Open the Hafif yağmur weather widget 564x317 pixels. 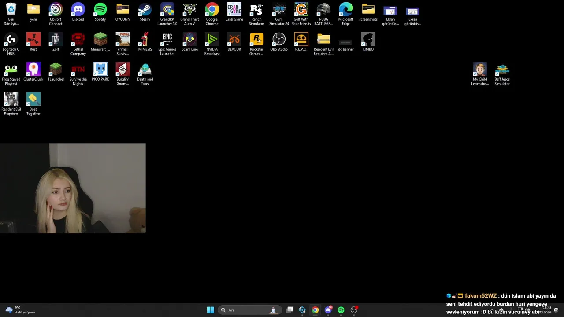20,310
